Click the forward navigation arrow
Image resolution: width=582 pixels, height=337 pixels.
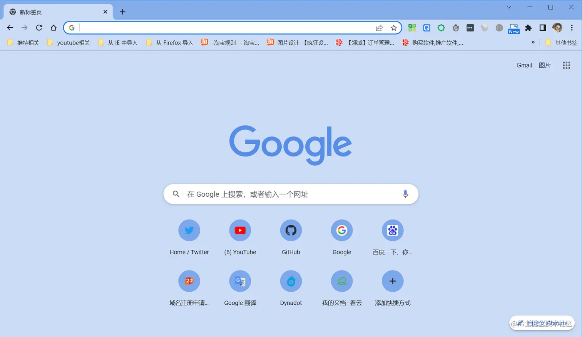pos(25,28)
